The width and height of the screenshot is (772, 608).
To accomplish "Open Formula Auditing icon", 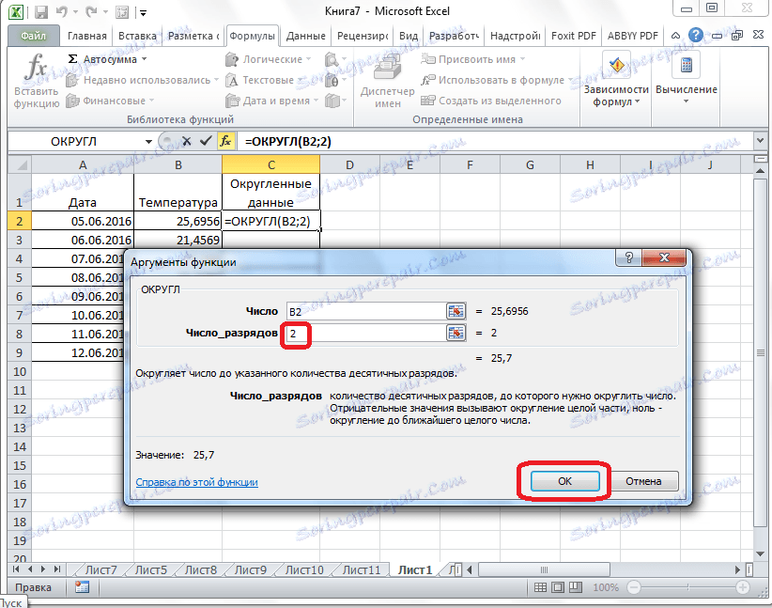I will click(616, 66).
